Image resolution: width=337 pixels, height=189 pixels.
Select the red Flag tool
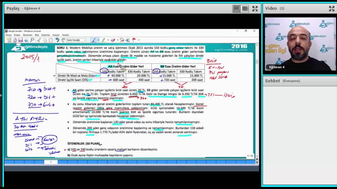point(134,40)
